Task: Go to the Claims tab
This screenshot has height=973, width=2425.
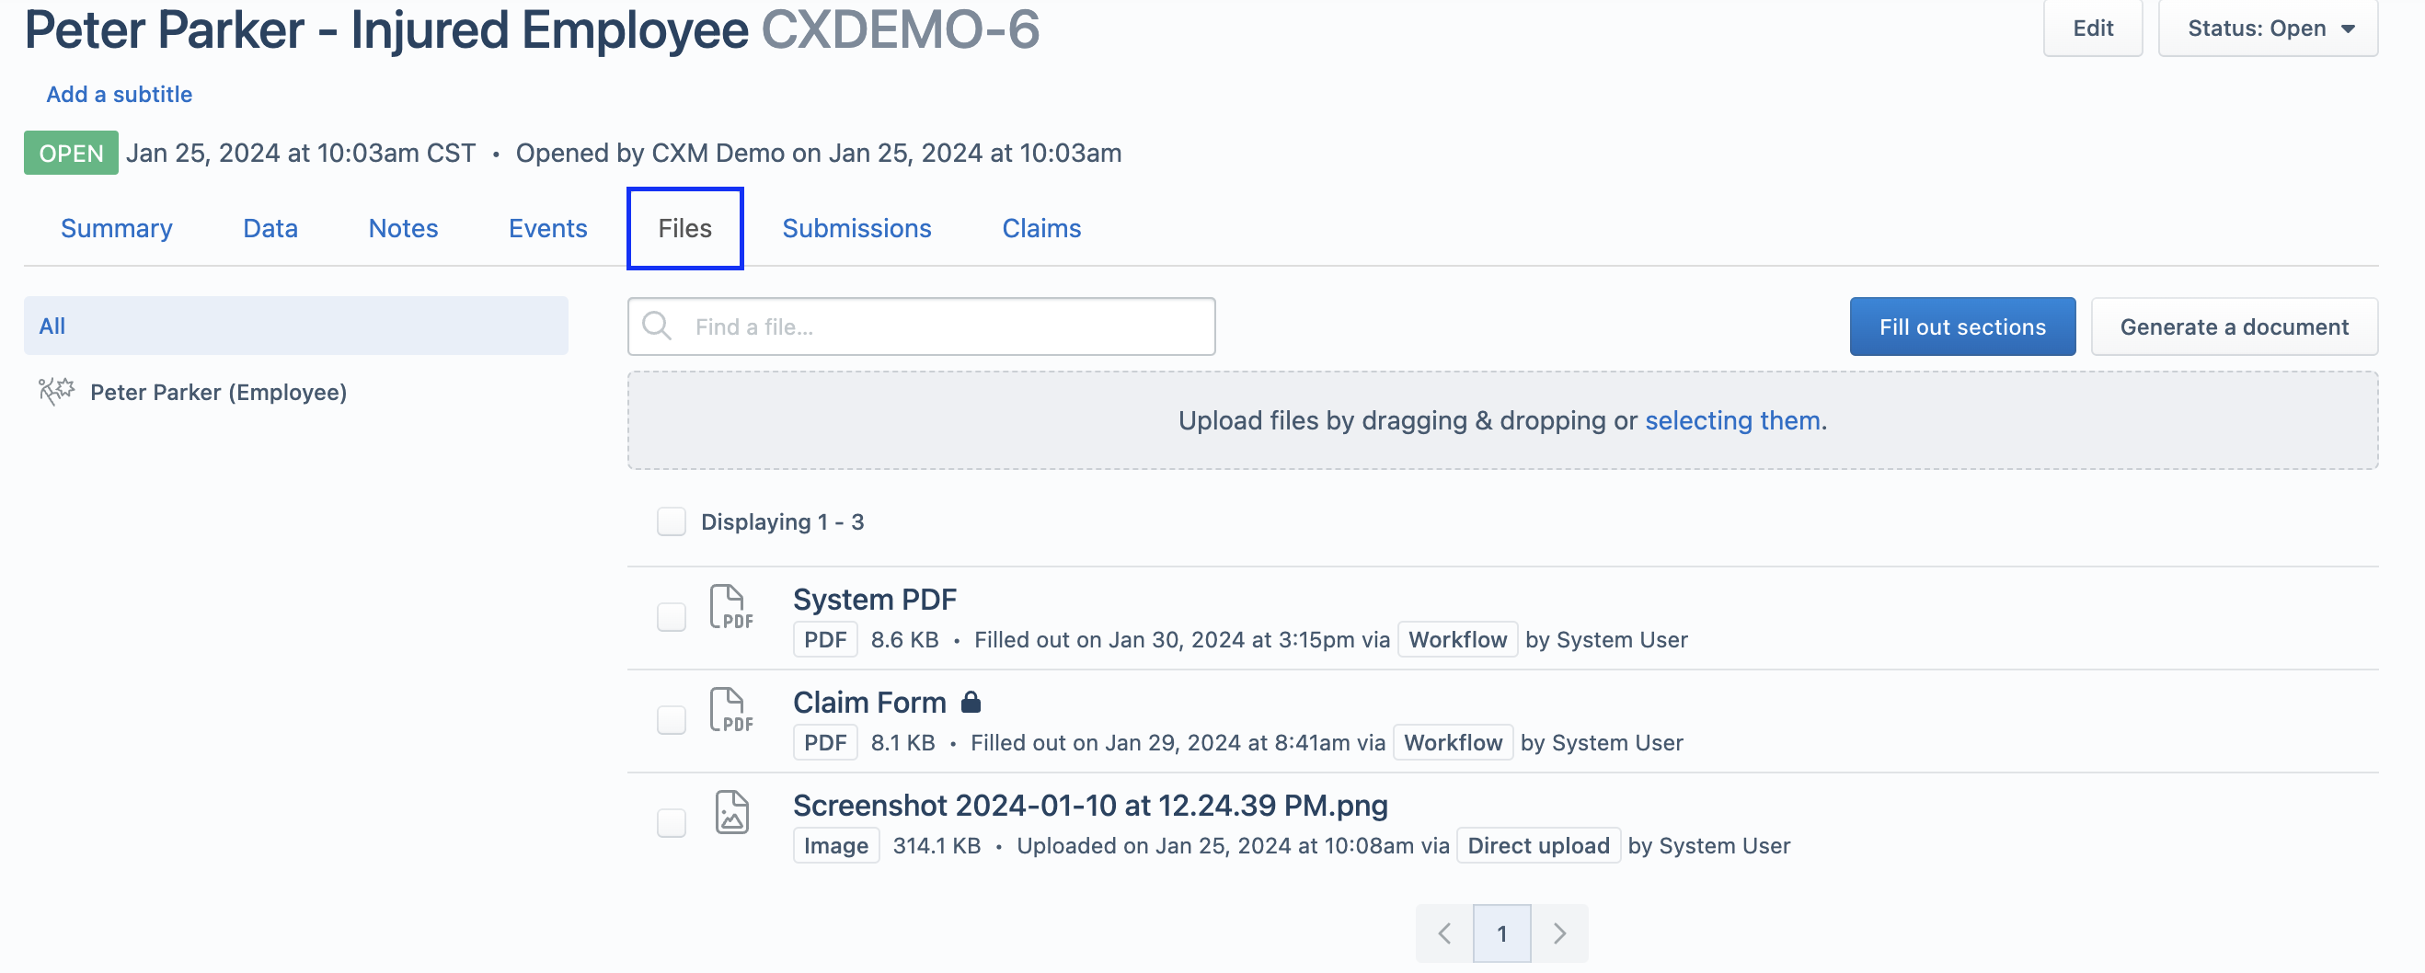Action: coord(1041,229)
